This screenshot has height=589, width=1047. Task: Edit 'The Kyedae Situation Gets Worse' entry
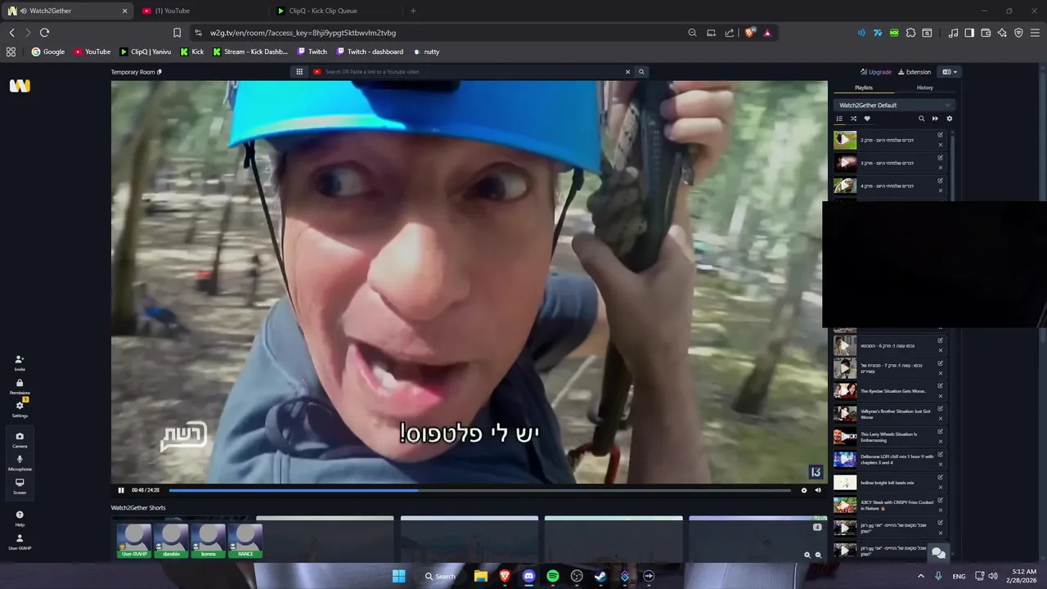click(x=940, y=386)
